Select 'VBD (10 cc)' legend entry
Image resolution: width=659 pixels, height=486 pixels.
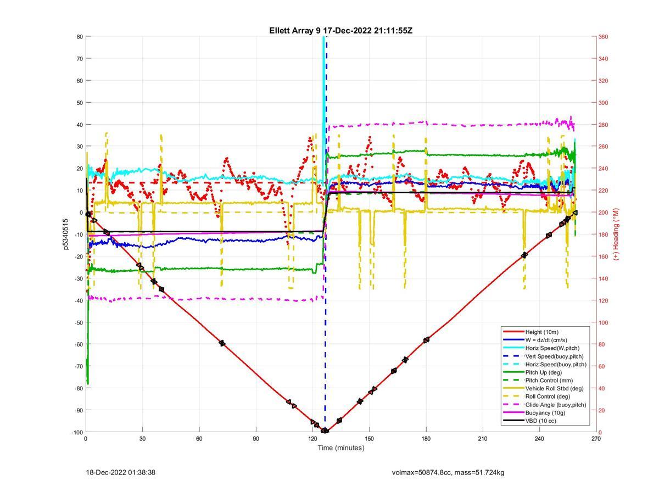[540, 421]
